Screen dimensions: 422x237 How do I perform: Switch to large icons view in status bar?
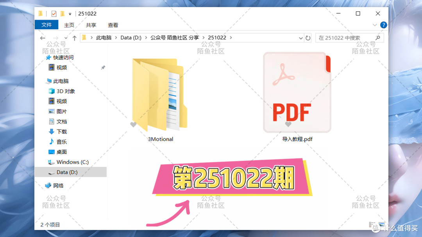pos(381,225)
